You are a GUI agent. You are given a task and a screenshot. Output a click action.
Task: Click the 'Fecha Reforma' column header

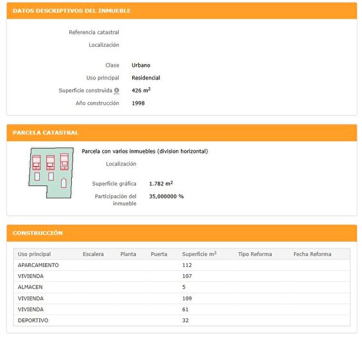point(312,254)
